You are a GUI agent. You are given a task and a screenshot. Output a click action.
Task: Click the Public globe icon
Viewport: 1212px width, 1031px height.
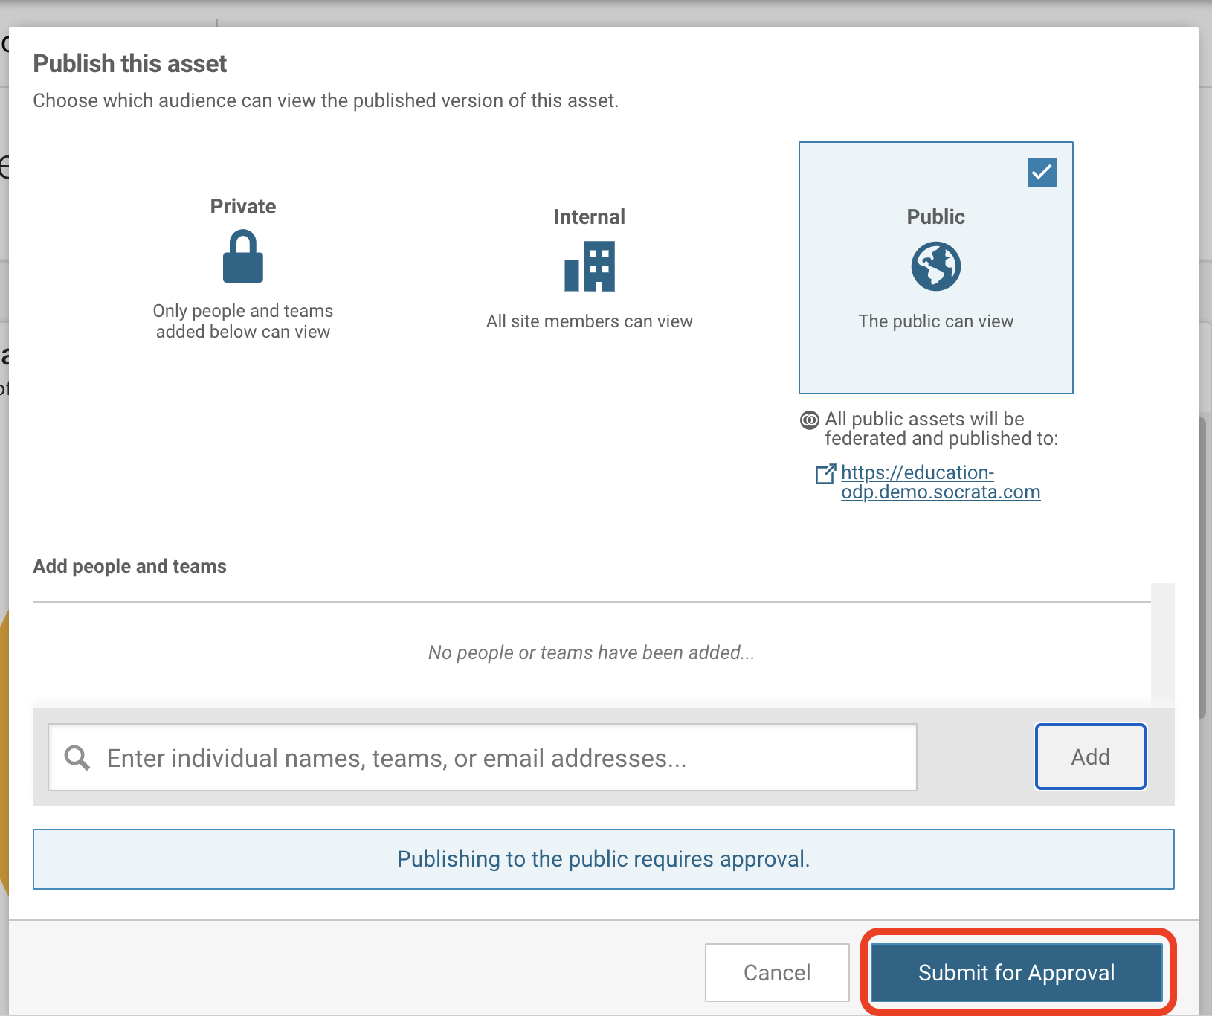pyautogui.click(x=936, y=266)
